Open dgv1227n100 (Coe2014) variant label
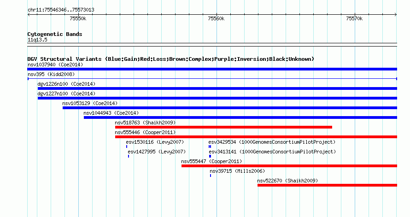 click(66, 94)
